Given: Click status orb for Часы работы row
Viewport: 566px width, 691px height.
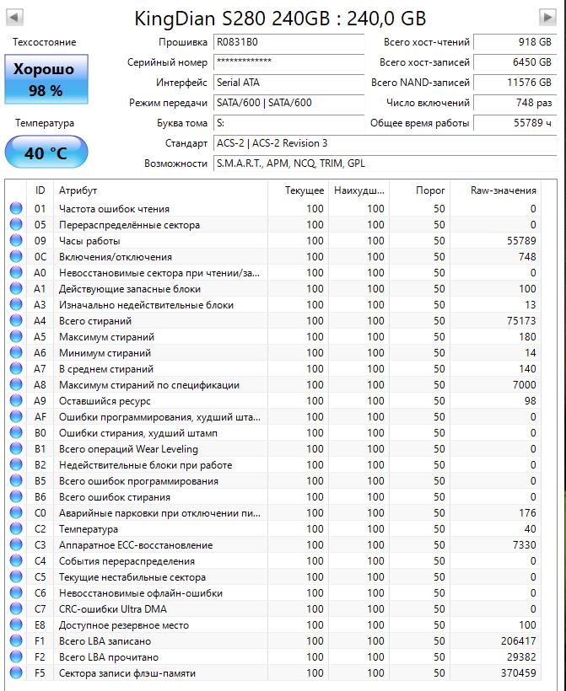Looking at the screenshot, I should tap(16, 241).
